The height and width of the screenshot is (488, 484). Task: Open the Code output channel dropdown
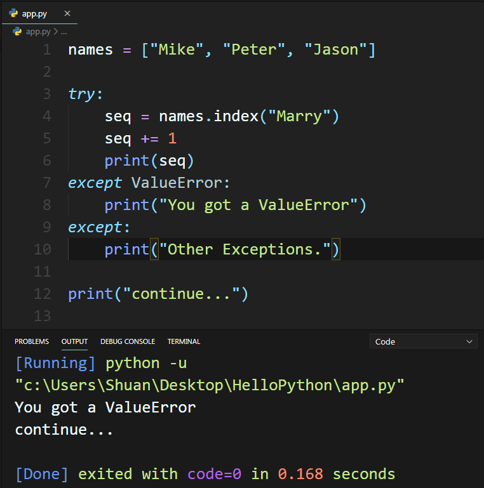tap(423, 341)
